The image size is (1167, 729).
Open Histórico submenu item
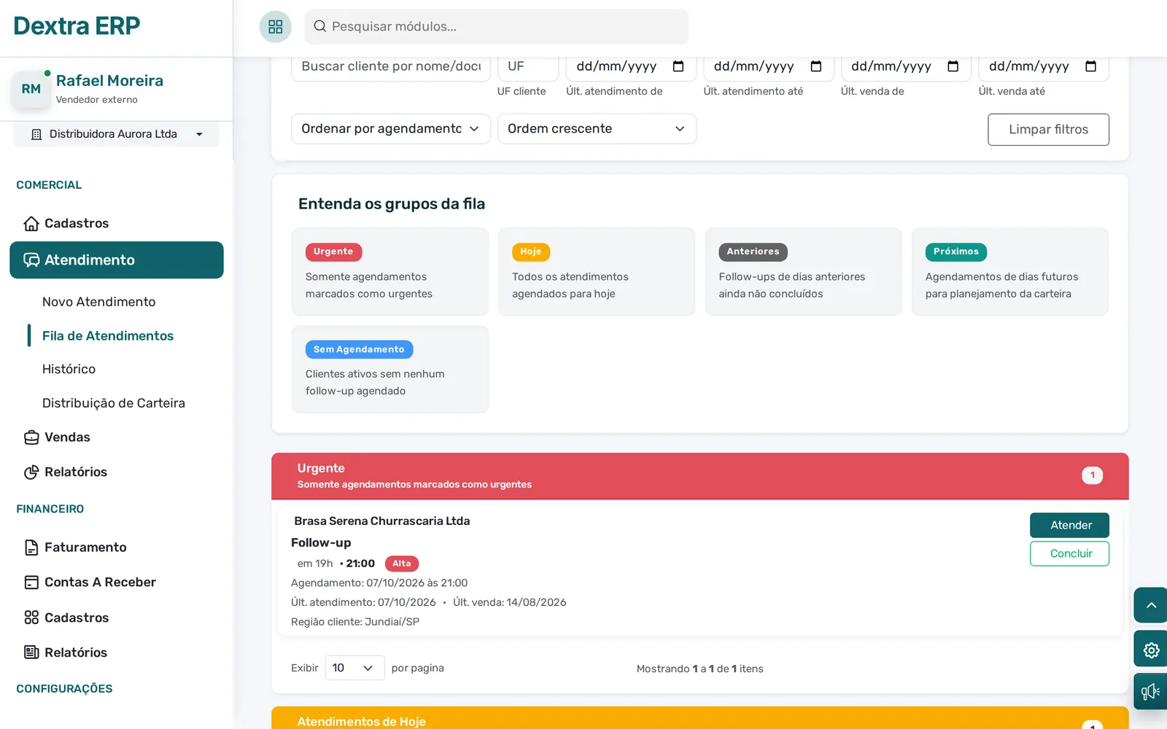coord(69,370)
